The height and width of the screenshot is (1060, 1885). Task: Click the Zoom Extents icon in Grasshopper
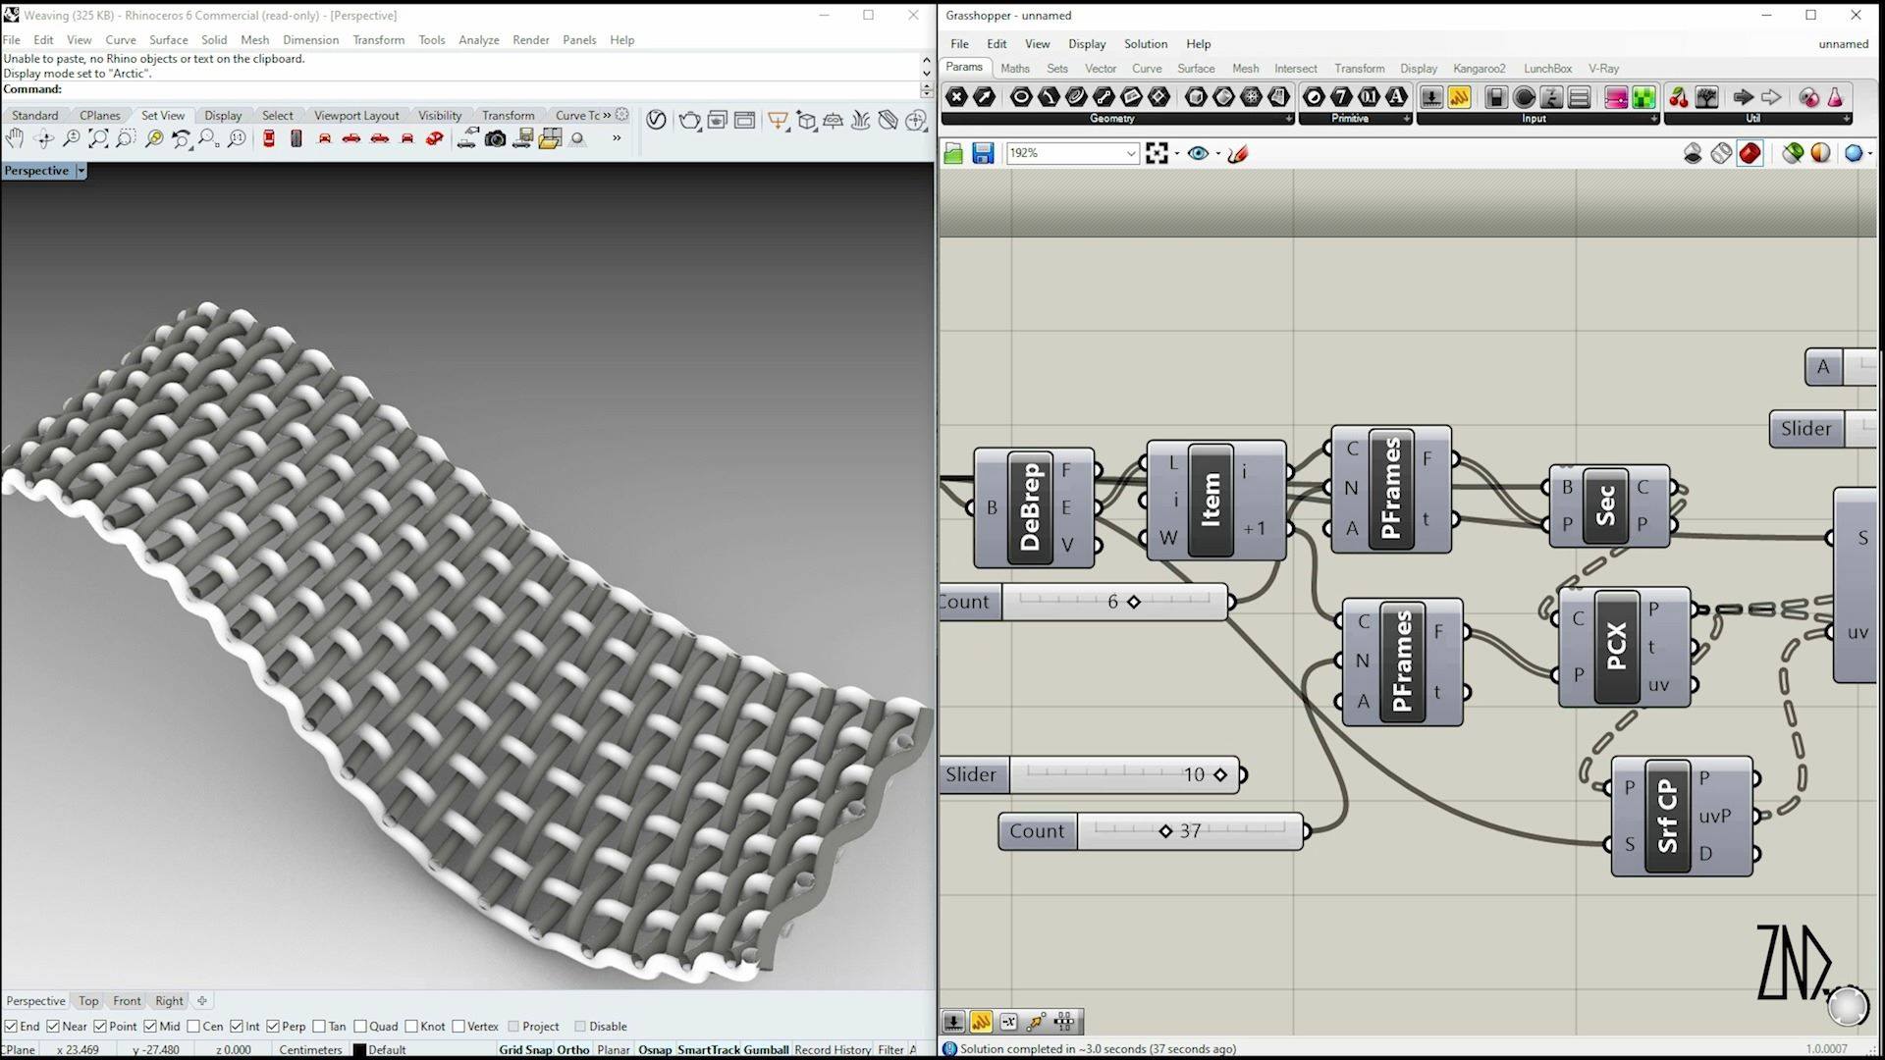1157,153
